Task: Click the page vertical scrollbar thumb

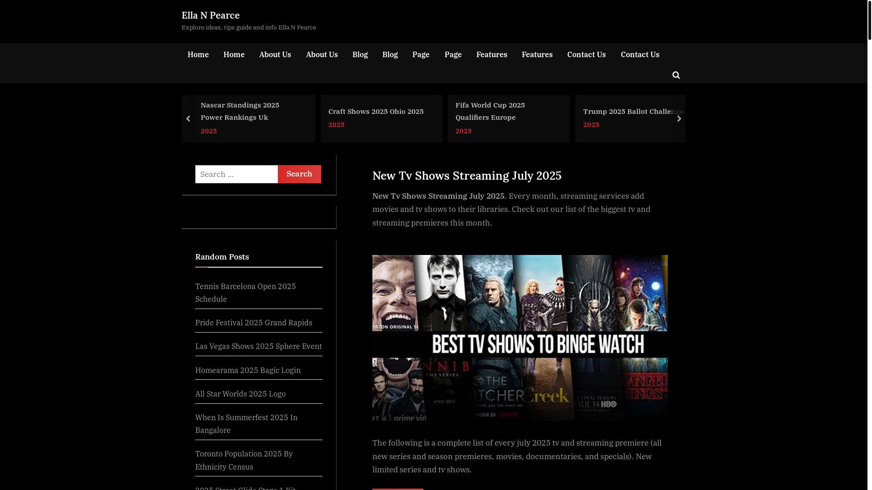Action: [869, 20]
